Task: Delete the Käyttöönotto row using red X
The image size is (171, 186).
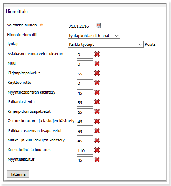Action: [x=97, y=83]
